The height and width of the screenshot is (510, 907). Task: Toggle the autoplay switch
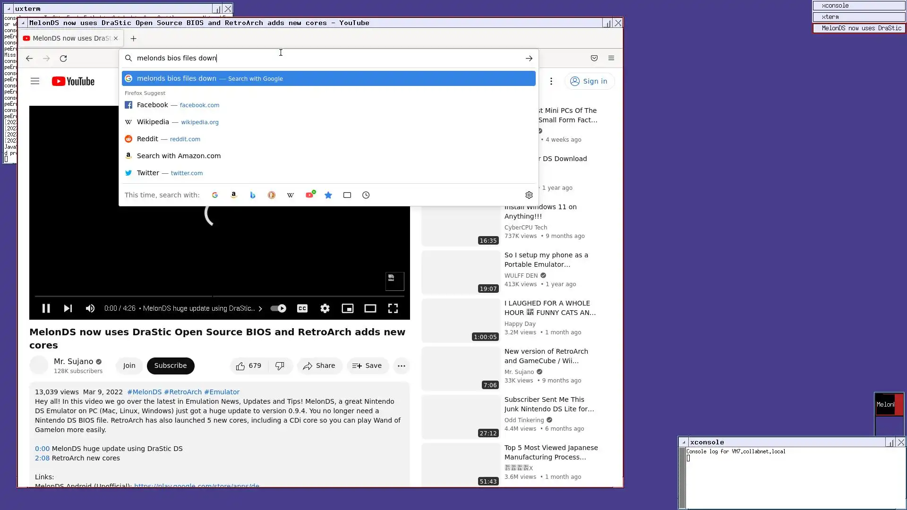click(278, 308)
